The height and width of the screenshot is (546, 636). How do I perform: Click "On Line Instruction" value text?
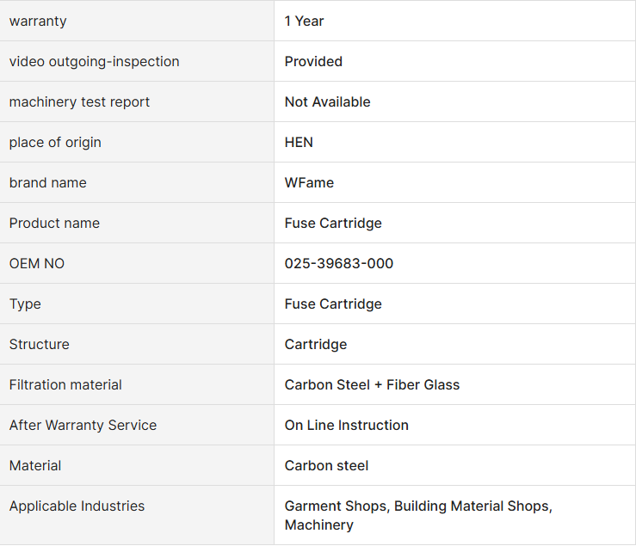pyautogui.click(x=346, y=426)
